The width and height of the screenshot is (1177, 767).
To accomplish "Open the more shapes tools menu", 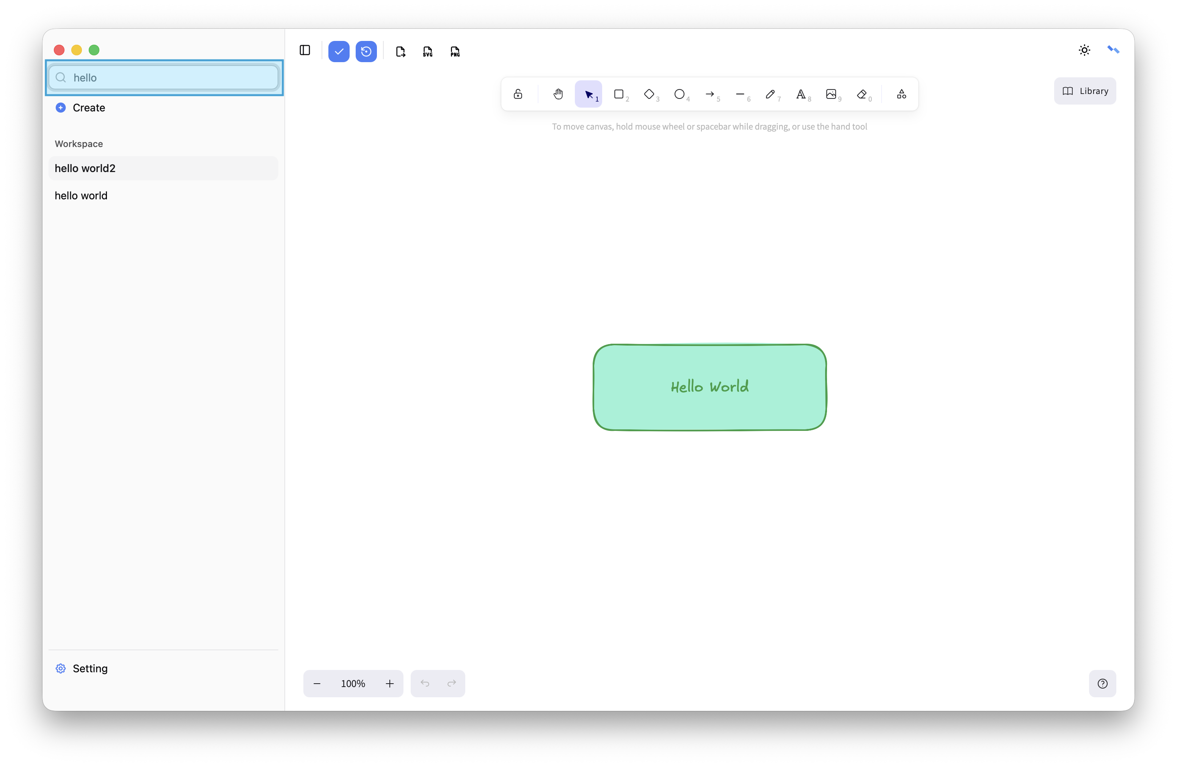I will coord(901,94).
